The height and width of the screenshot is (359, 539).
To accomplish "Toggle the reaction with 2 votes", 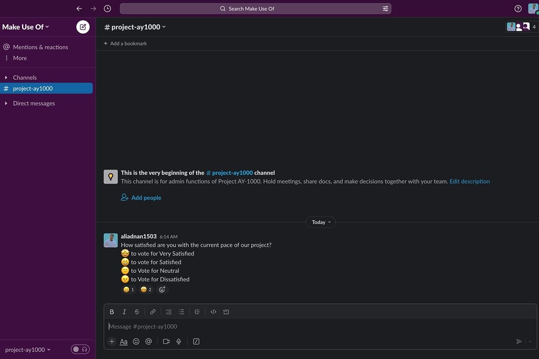I will pyautogui.click(x=146, y=289).
